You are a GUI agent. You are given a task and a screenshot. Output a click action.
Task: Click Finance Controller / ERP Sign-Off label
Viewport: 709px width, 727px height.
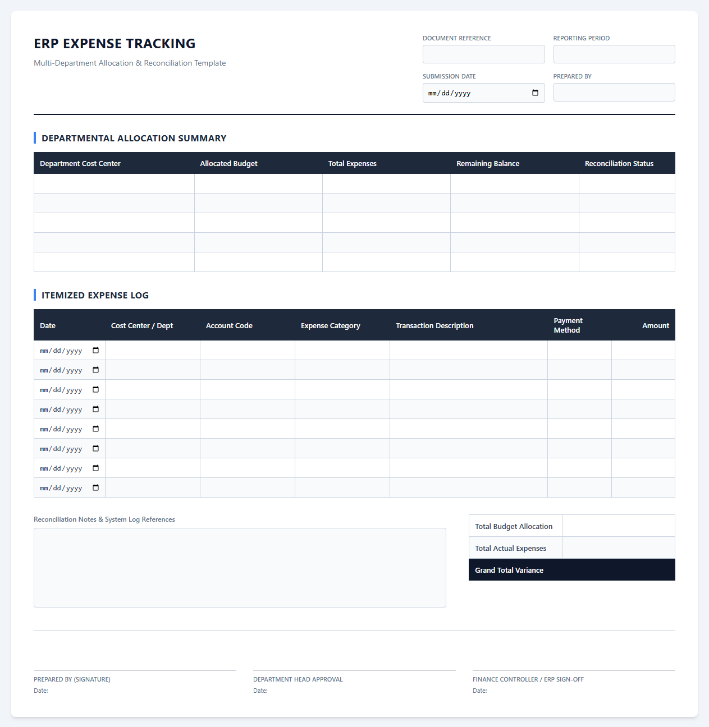click(x=528, y=679)
